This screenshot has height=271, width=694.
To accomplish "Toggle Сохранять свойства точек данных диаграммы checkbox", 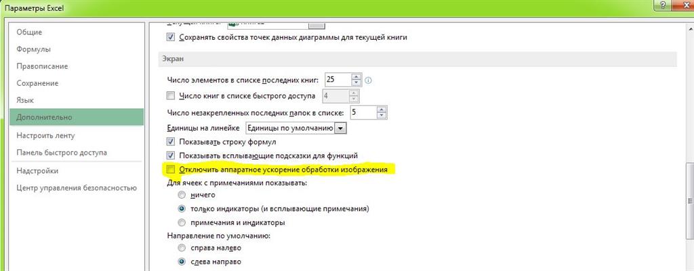I will tap(171, 38).
